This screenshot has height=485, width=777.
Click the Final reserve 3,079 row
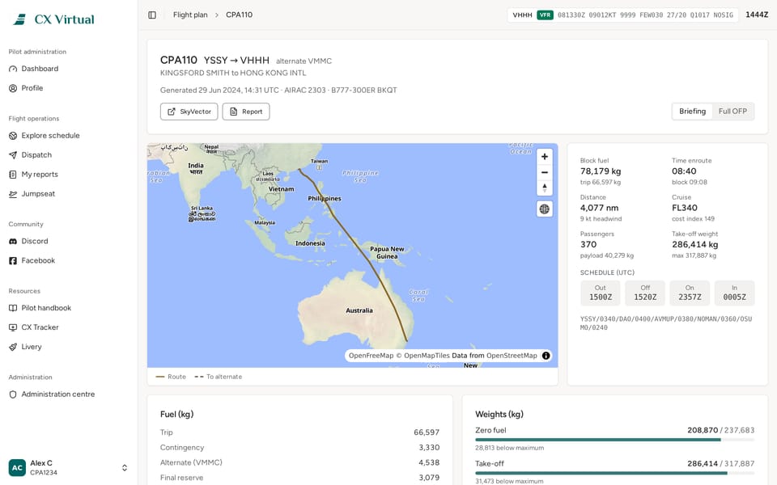point(299,478)
